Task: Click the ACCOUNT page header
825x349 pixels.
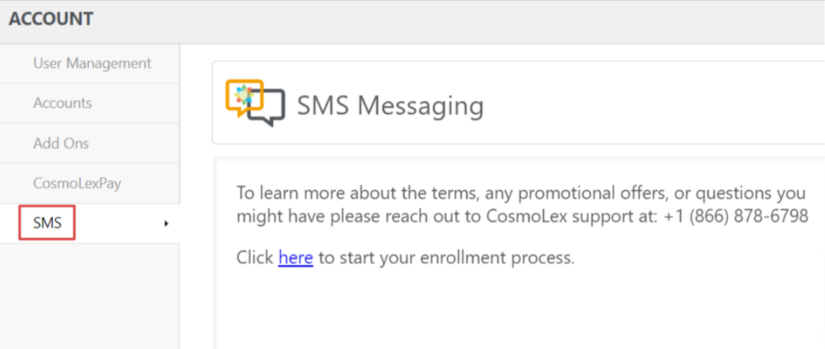Action: pos(51,19)
